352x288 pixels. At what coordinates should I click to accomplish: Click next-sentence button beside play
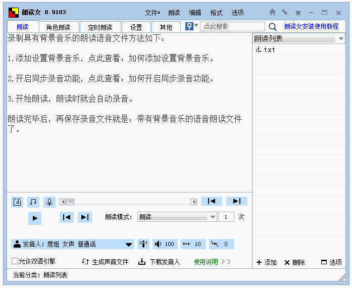[x=85, y=217]
